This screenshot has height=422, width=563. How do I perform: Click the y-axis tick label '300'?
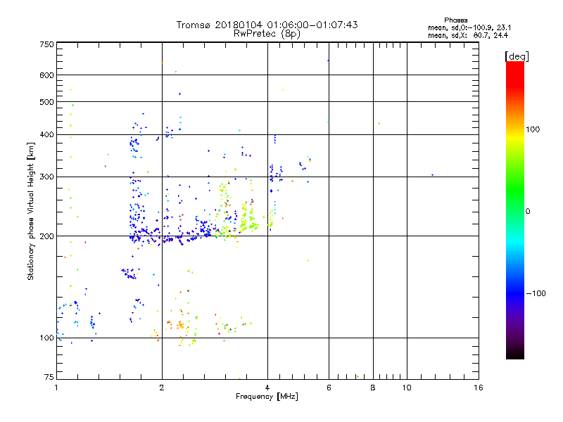pos(46,177)
